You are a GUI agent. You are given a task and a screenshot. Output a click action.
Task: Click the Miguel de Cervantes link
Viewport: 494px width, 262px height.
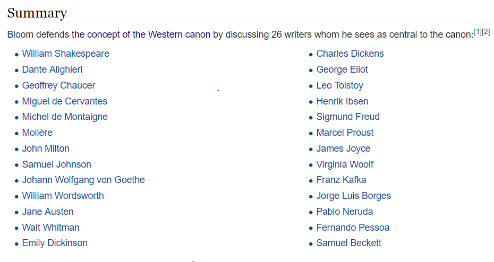pyautogui.click(x=65, y=101)
